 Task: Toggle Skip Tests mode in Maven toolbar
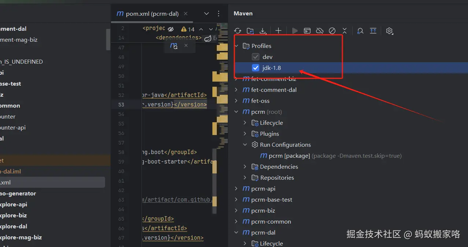332,31
